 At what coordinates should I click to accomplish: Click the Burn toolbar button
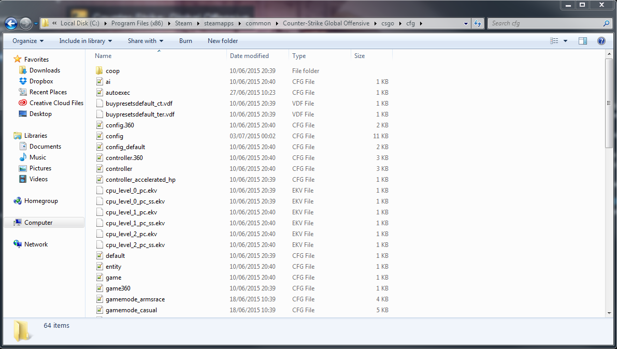point(186,41)
